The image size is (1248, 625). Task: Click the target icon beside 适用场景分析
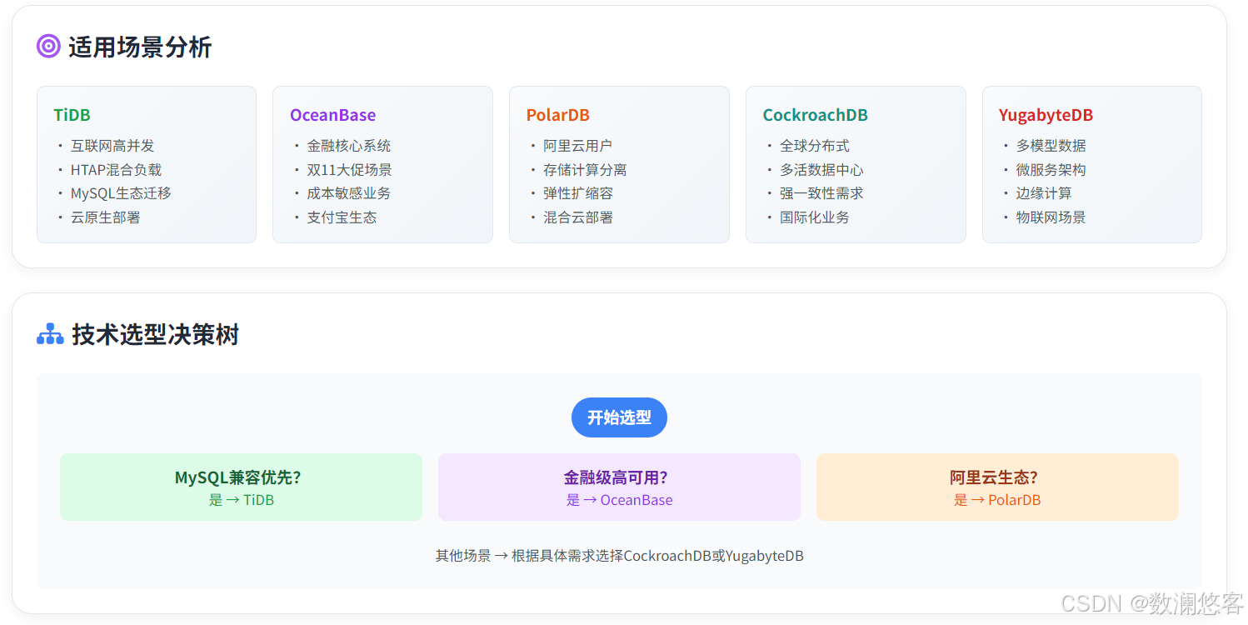[48, 47]
